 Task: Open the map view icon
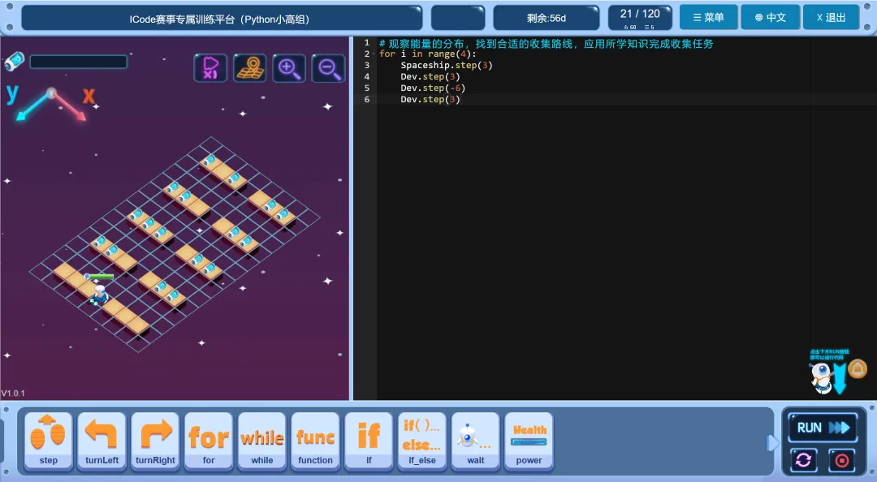pyautogui.click(x=249, y=68)
